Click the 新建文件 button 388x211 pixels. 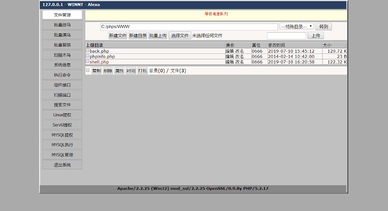[x=117, y=36]
